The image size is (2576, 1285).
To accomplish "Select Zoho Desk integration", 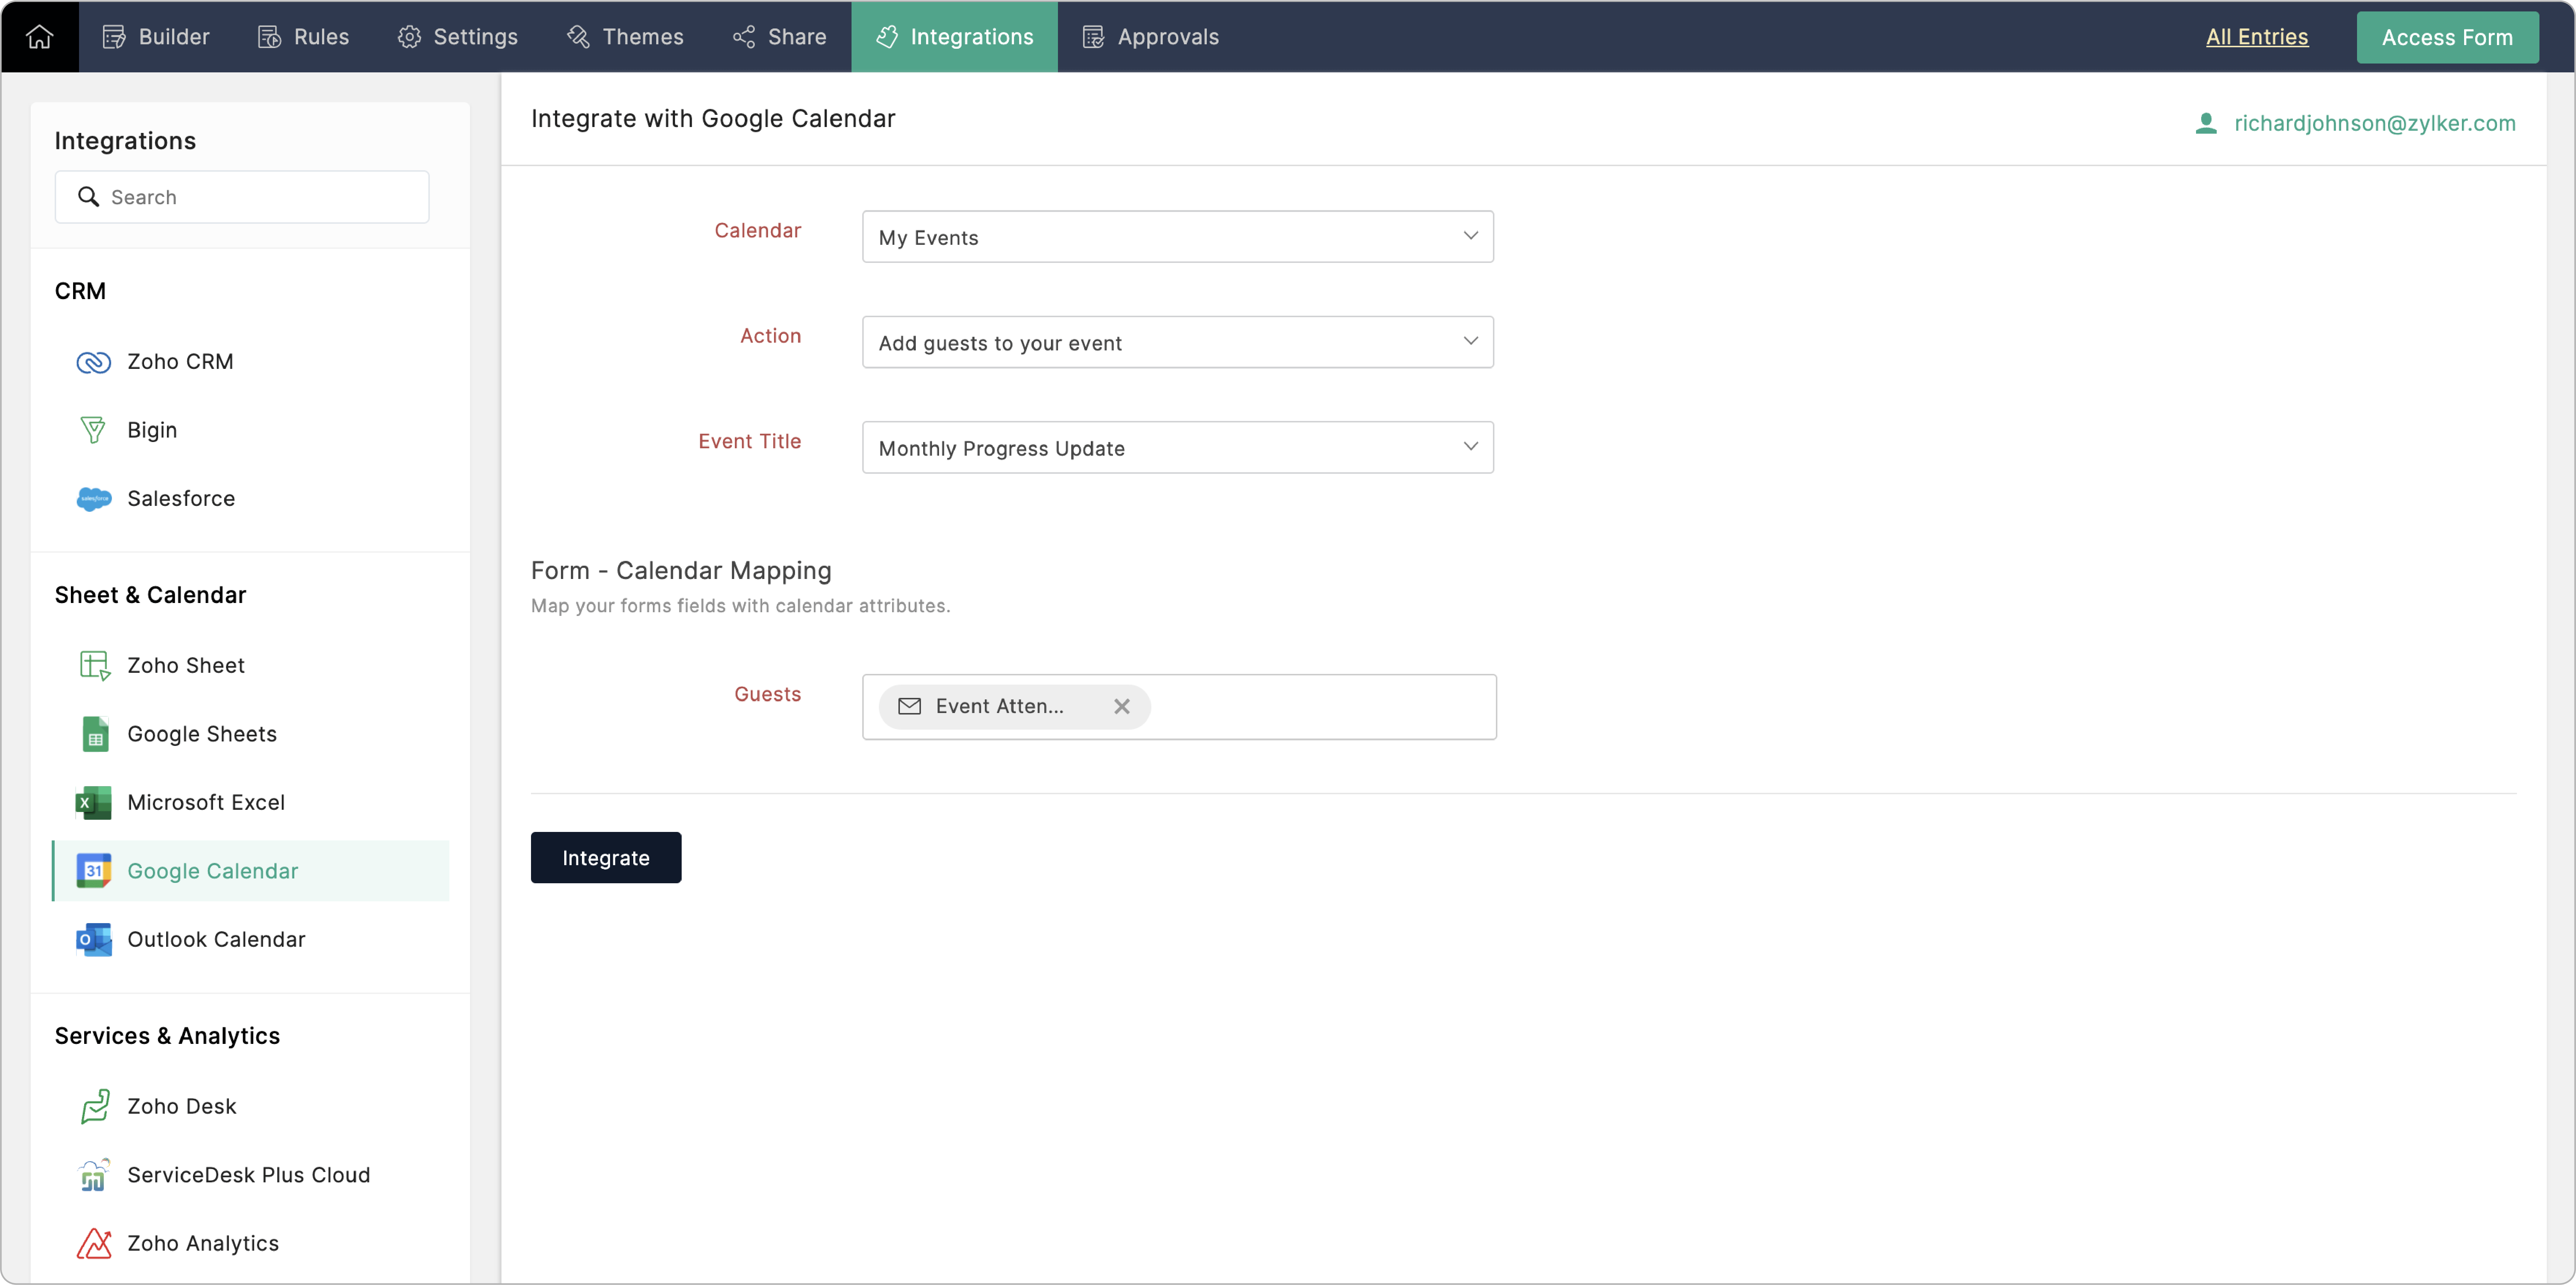I will 182,1106.
